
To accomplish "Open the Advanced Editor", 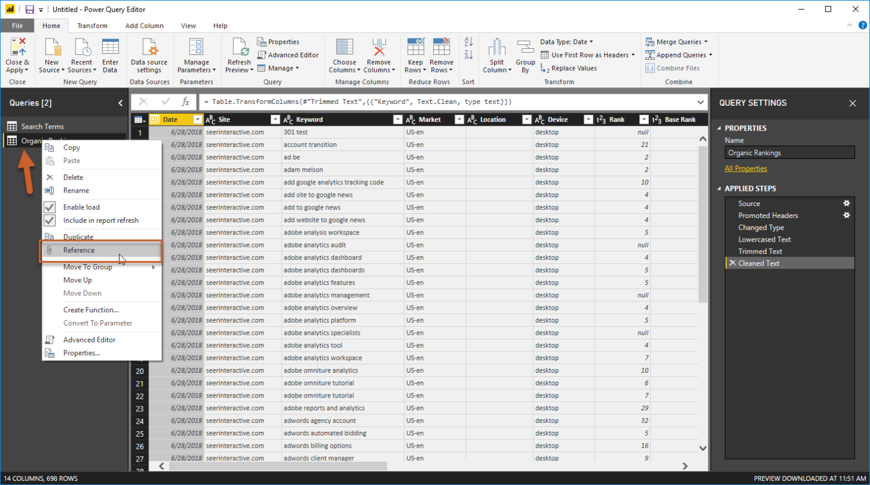I will click(x=288, y=54).
